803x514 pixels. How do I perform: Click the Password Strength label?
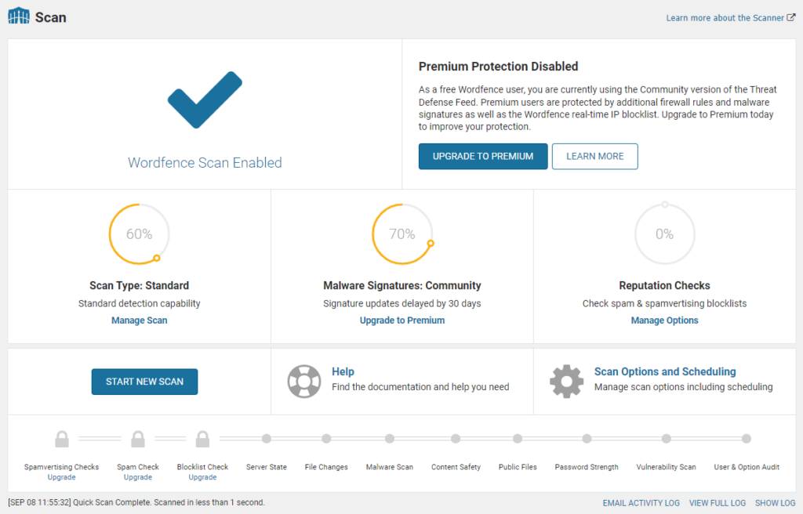pos(587,467)
